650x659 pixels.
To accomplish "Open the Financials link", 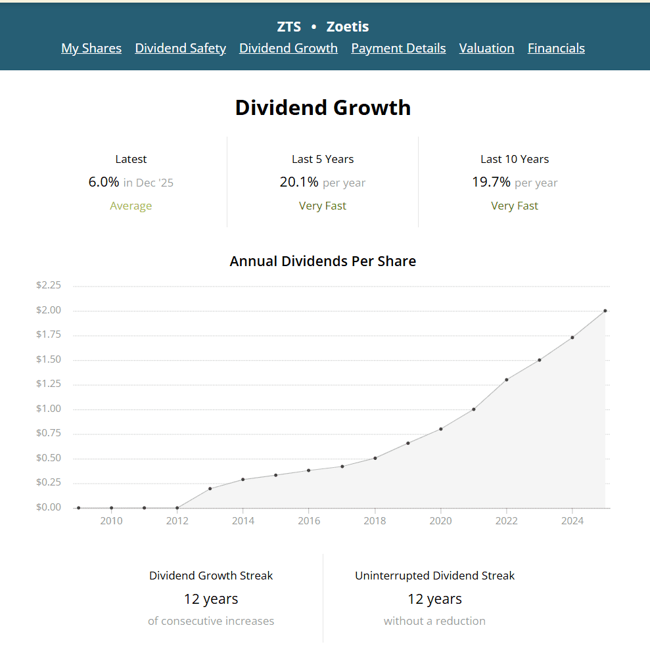I will tap(556, 49).
